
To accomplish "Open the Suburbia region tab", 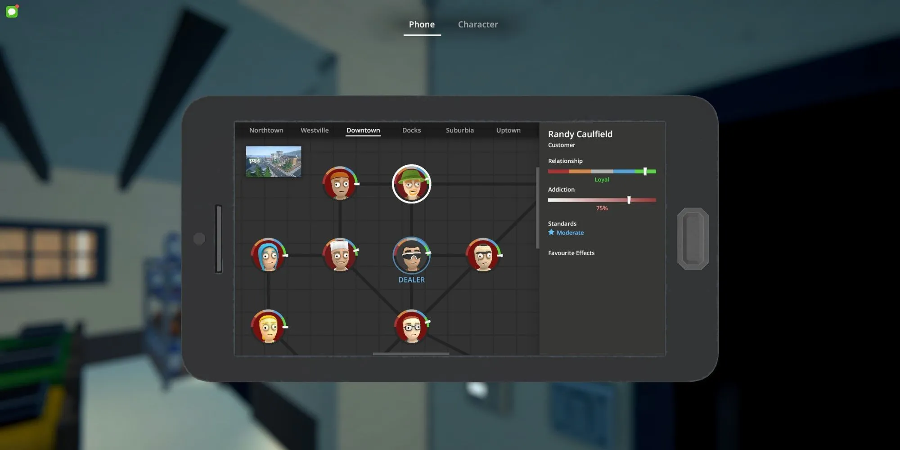I will (x=460, y=130).
